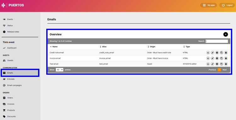Click the test_email alias cell
Viewport: 236px width, 120px height.
pyautogui.click(x=104, y=64)
